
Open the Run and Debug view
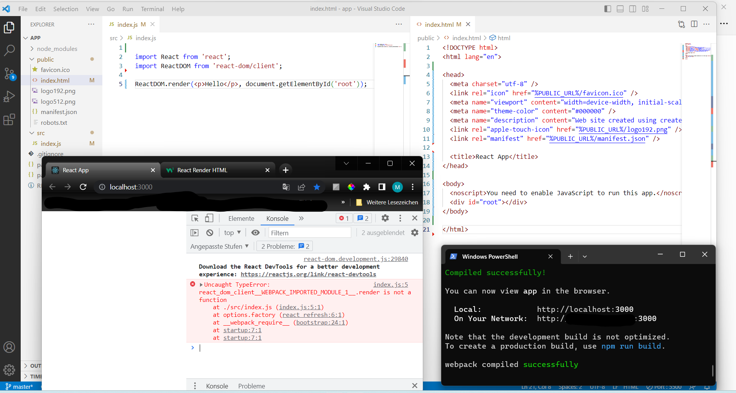(x=9, y=96)
